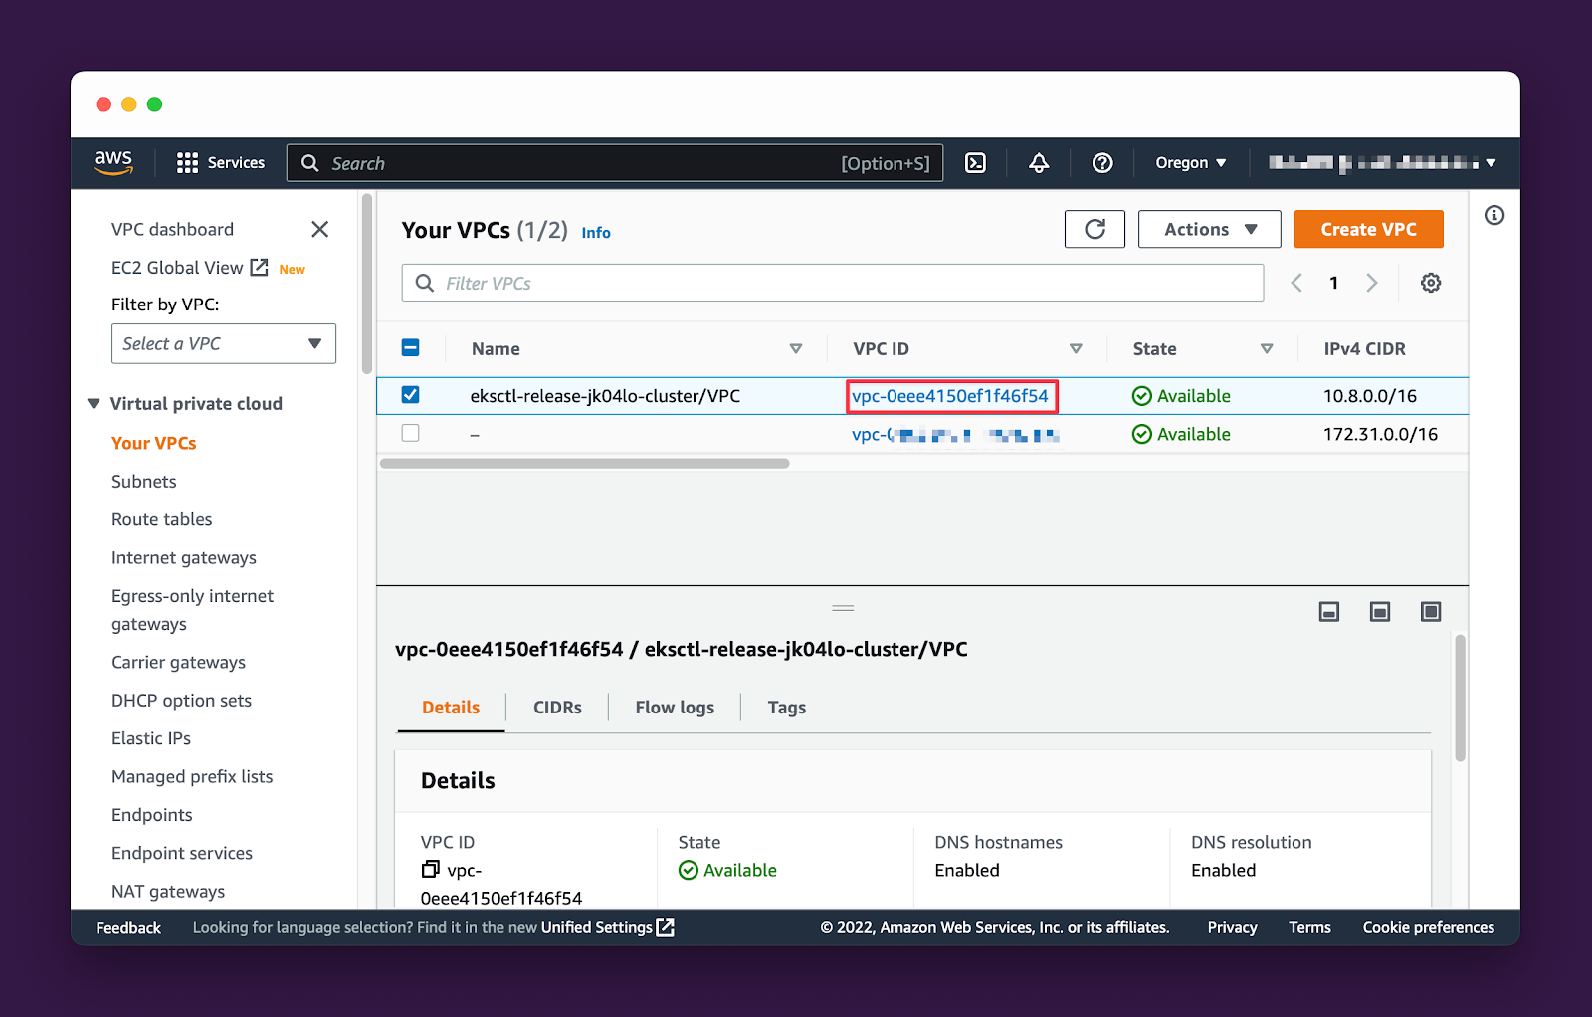
Task: Click the AWS Search field
Action: 615,163
